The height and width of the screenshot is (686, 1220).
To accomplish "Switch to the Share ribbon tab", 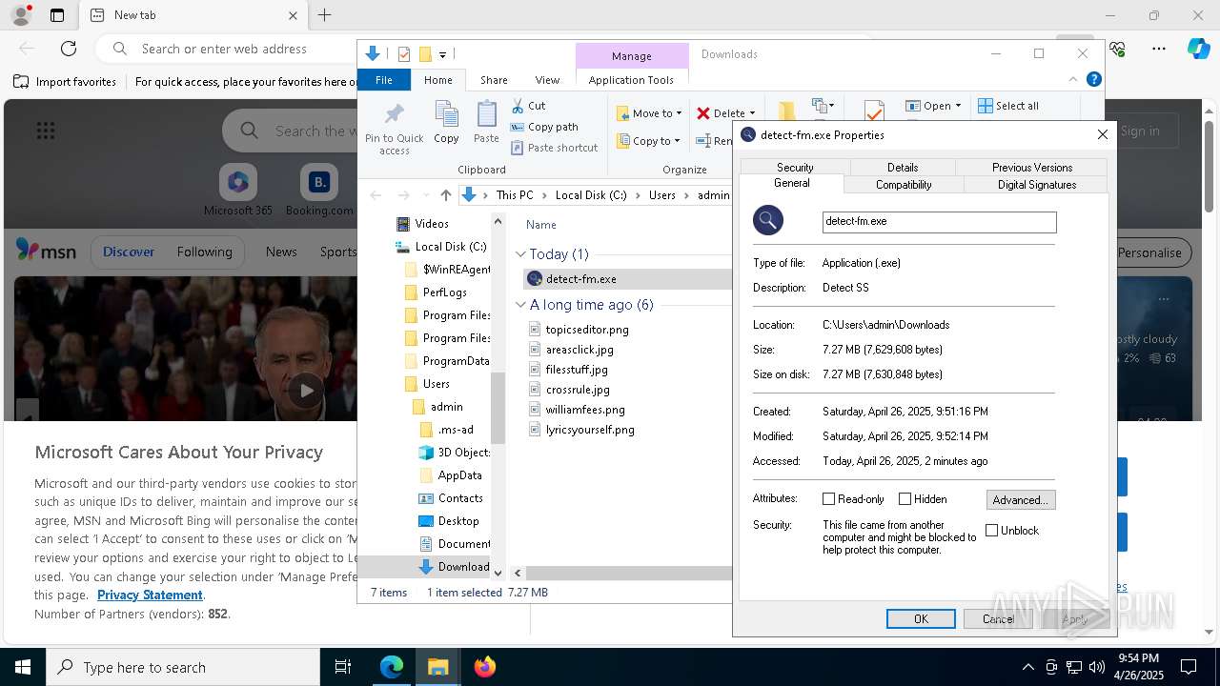I will pos(494,80).
